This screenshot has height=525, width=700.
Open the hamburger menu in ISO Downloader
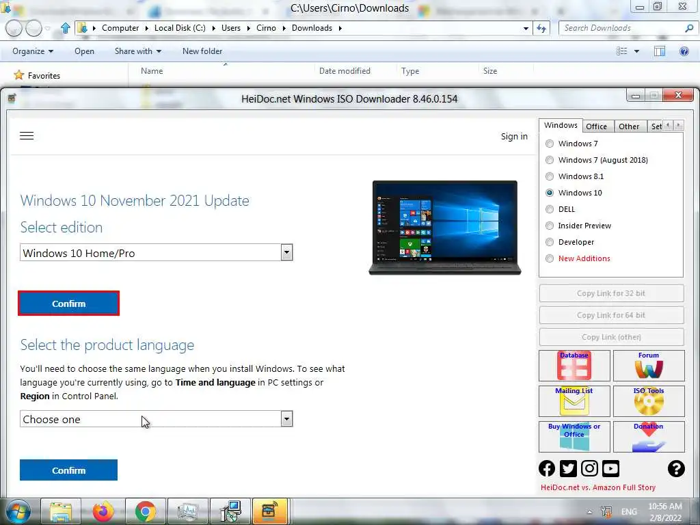pos(27,136)
